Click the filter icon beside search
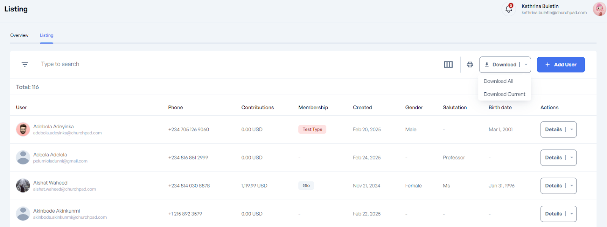The height and width of the screenshot is (227, 607). coord(25,65)
